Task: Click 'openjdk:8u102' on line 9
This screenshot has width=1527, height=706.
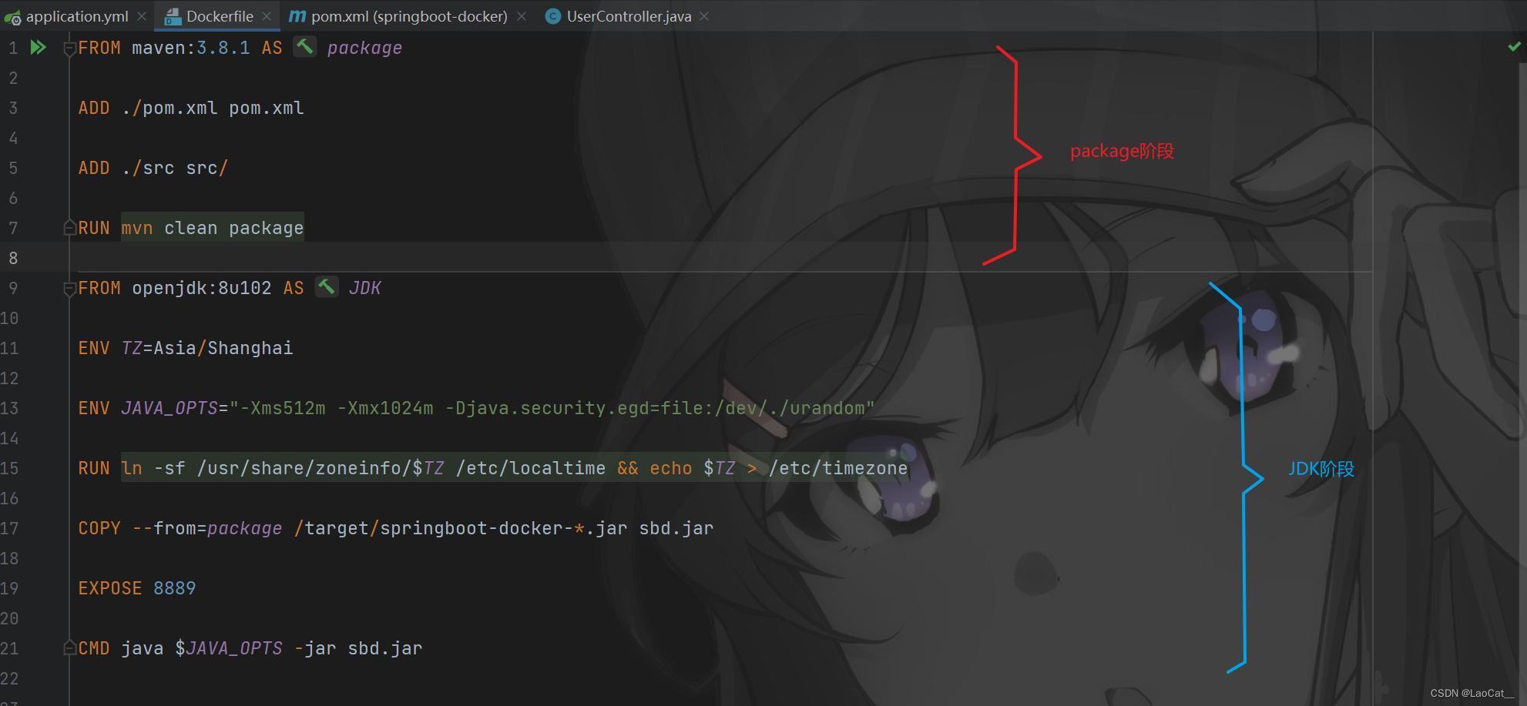Action: coord(202,288)
